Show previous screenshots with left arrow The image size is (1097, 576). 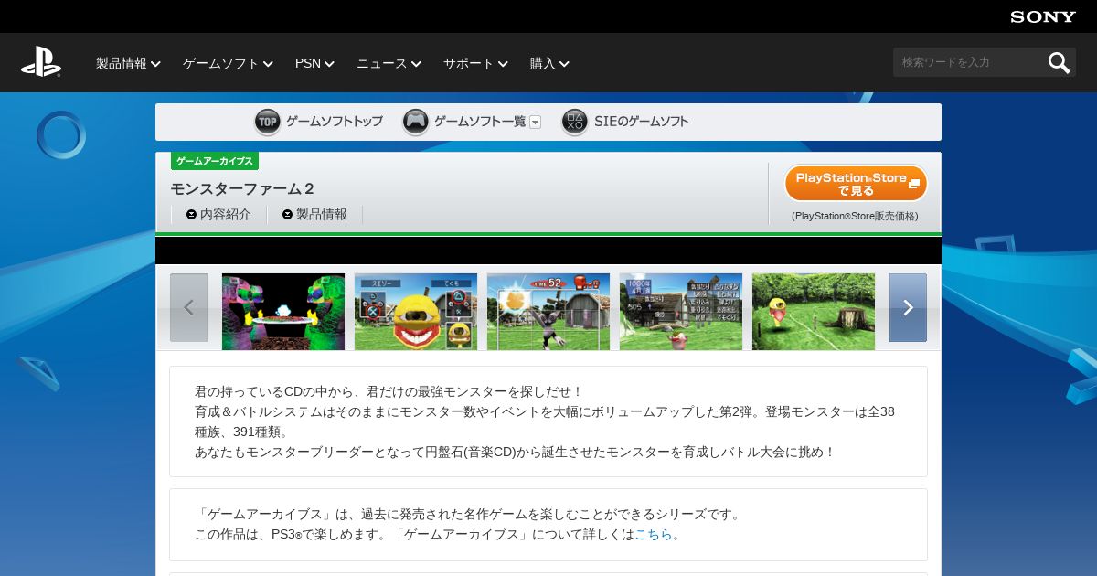(x=188, y=308)
